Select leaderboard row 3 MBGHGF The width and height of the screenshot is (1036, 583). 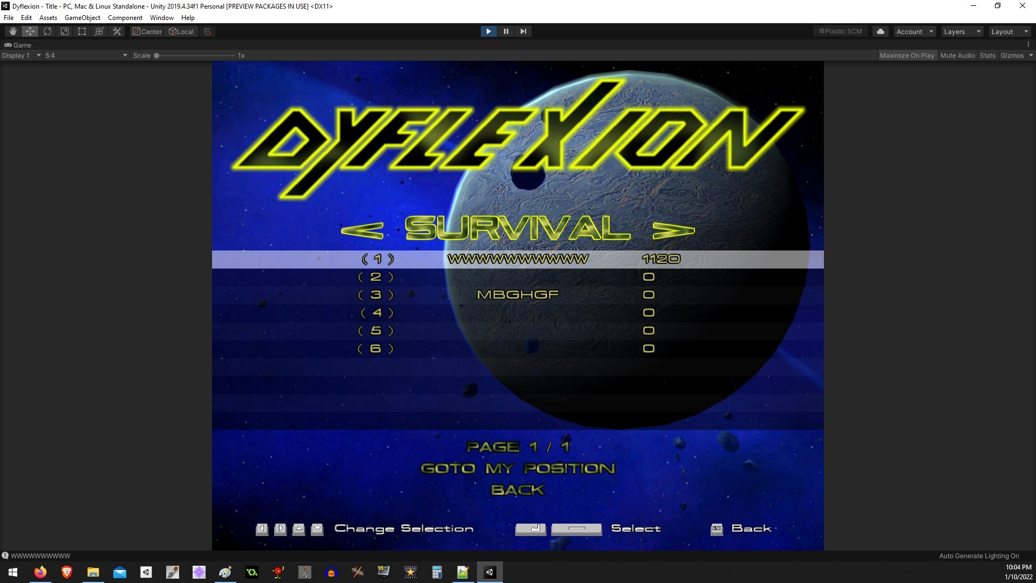pyautogui.click(x=518, y=295)
